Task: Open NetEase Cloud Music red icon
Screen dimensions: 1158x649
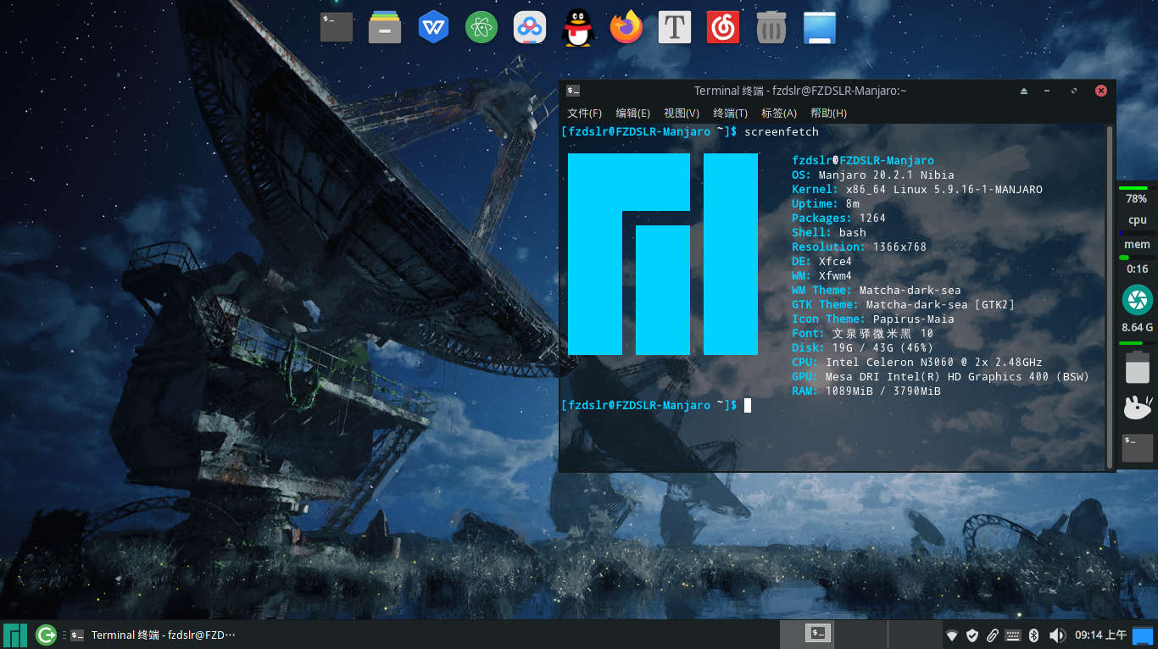Action: coord(723,28)
